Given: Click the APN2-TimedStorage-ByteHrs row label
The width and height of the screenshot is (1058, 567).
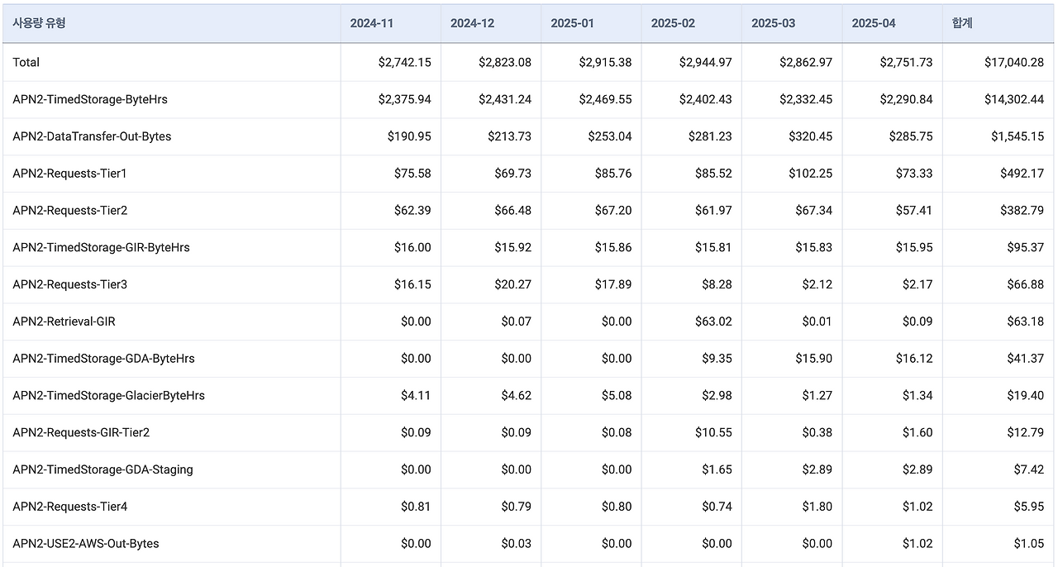Looking at the screenshot, I should (90, 99).
